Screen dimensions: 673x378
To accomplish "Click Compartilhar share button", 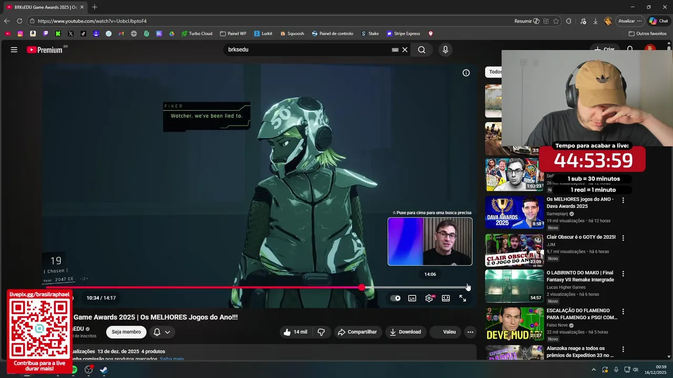I will pos(358,332).
